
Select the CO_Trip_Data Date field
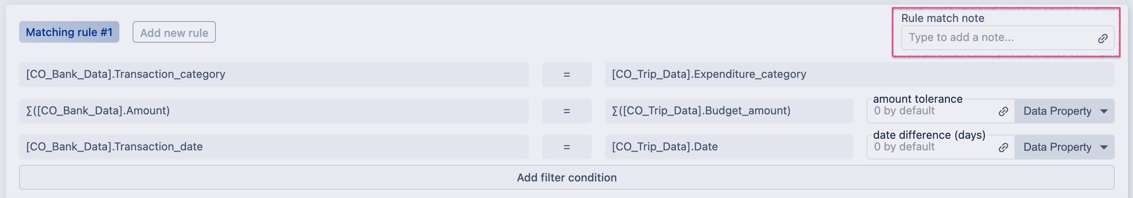point(729,147)
